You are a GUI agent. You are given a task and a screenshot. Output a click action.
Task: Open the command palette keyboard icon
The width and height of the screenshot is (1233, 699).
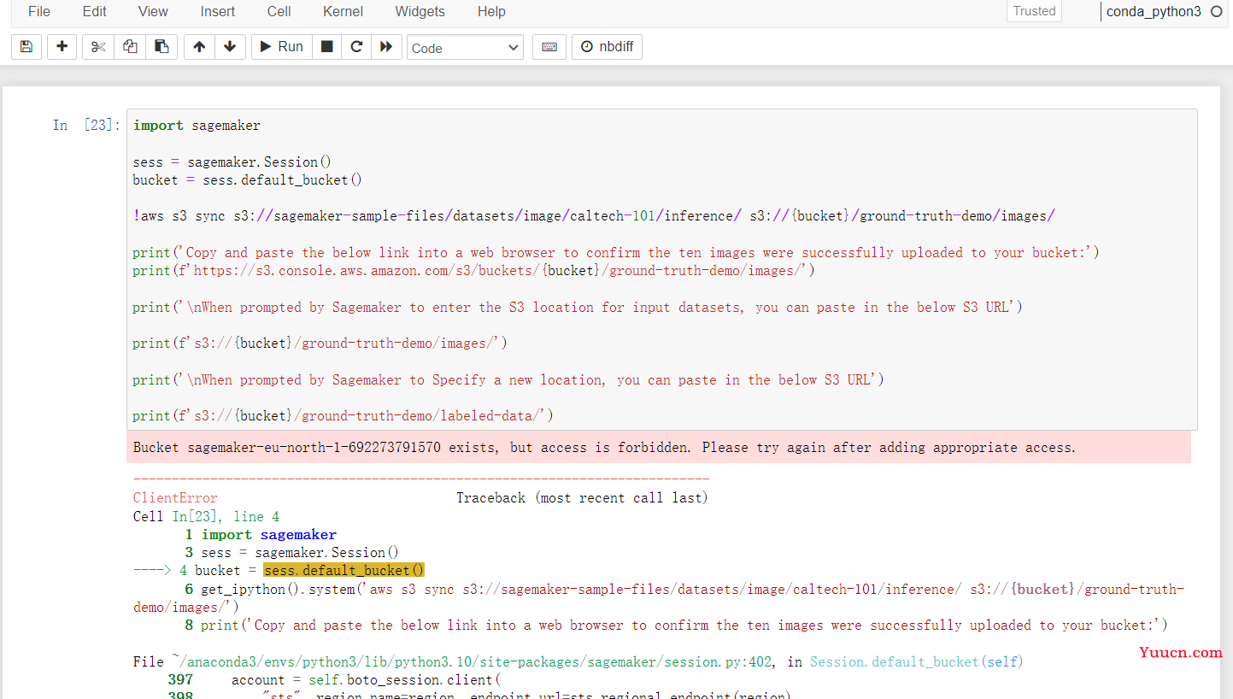549,47
